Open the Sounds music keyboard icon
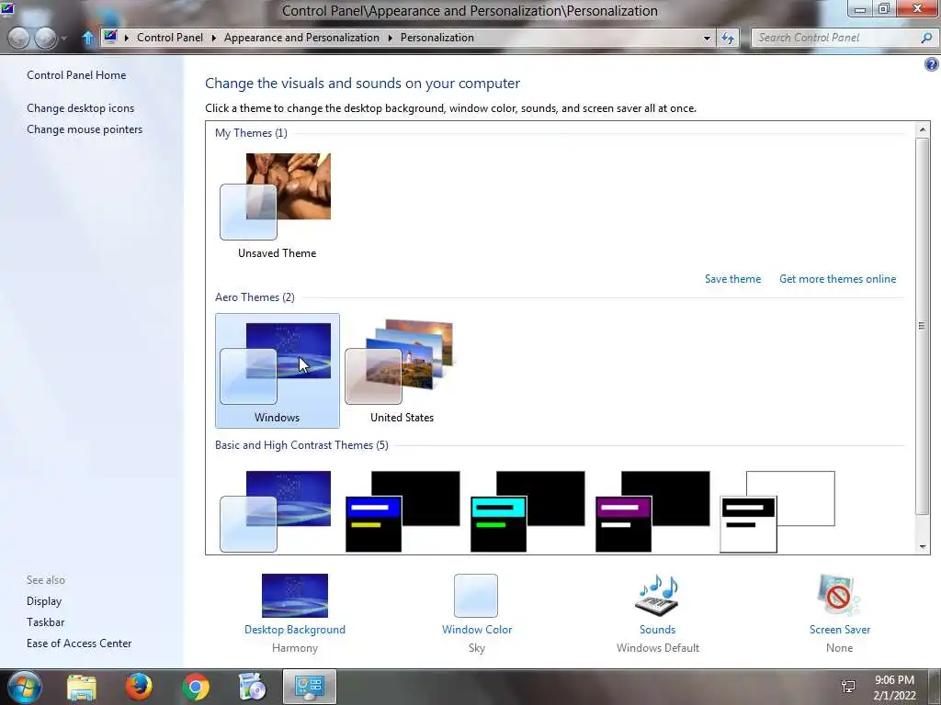This screenshot has width=941, height=705. tap(657, 595)
